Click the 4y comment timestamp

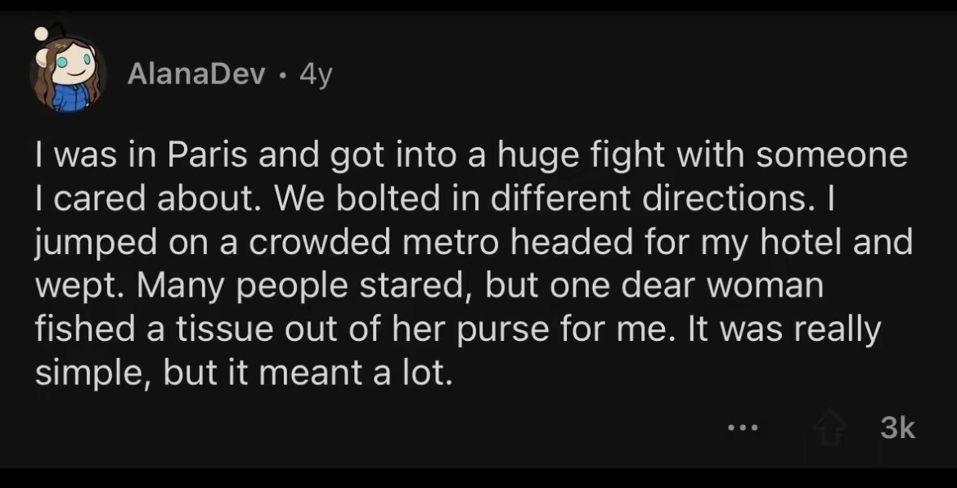316,75
